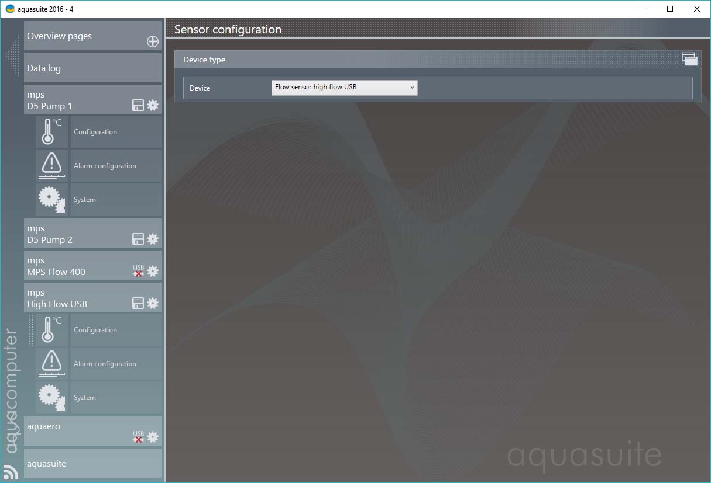Open gear settings for D5 Pump 1

pos(152,105)
